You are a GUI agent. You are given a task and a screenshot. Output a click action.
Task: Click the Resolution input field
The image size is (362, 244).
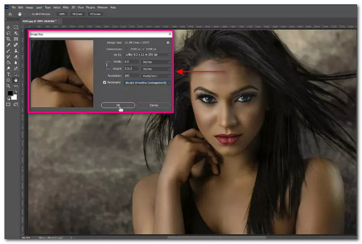(x=131, y=76)
